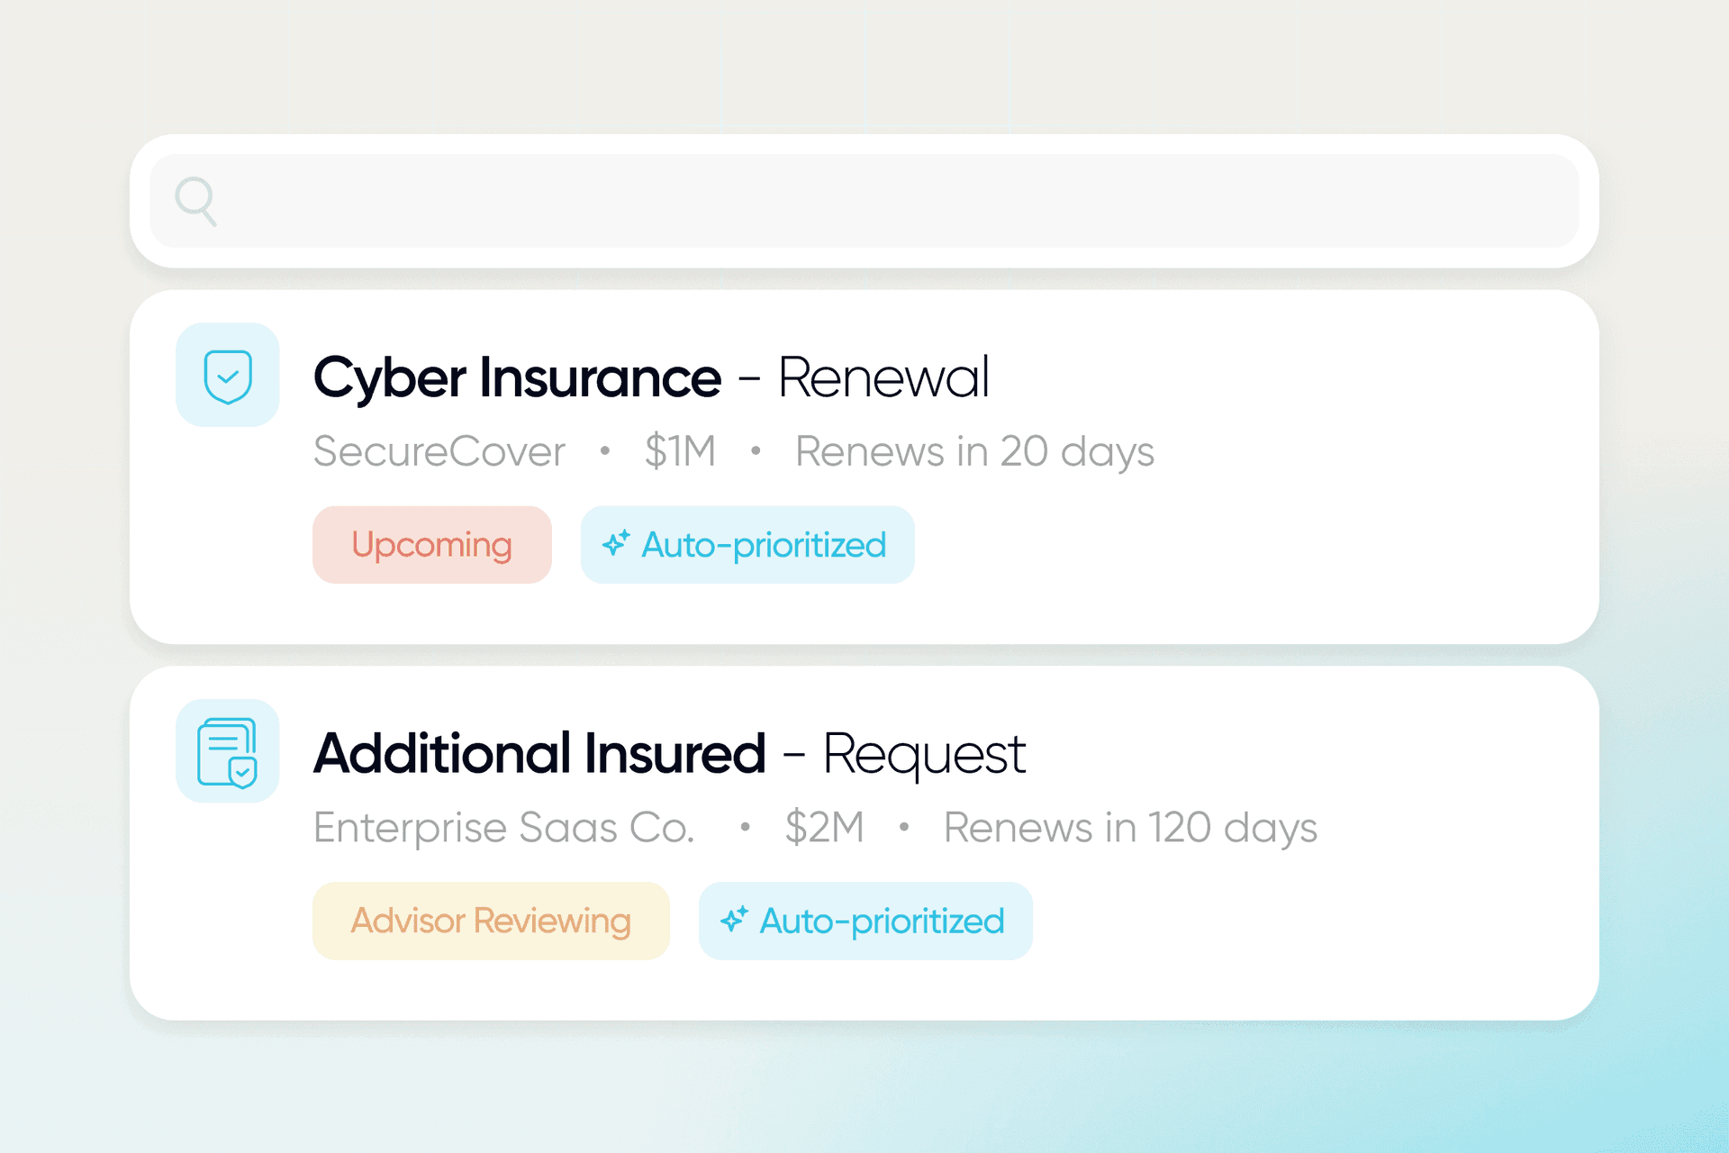Click the Auto-prioritized label on the Additional Insured card
Screen dimensions: 1729x1153
(882, 921)
